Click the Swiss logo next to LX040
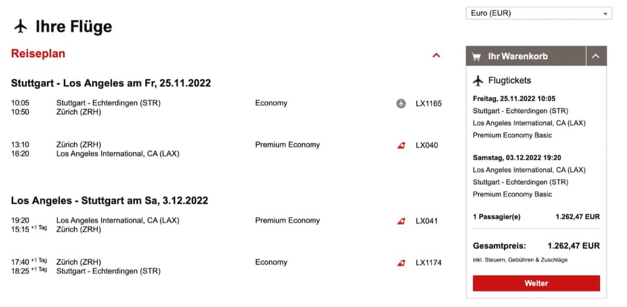627x307 pixels. pos(401,145)
